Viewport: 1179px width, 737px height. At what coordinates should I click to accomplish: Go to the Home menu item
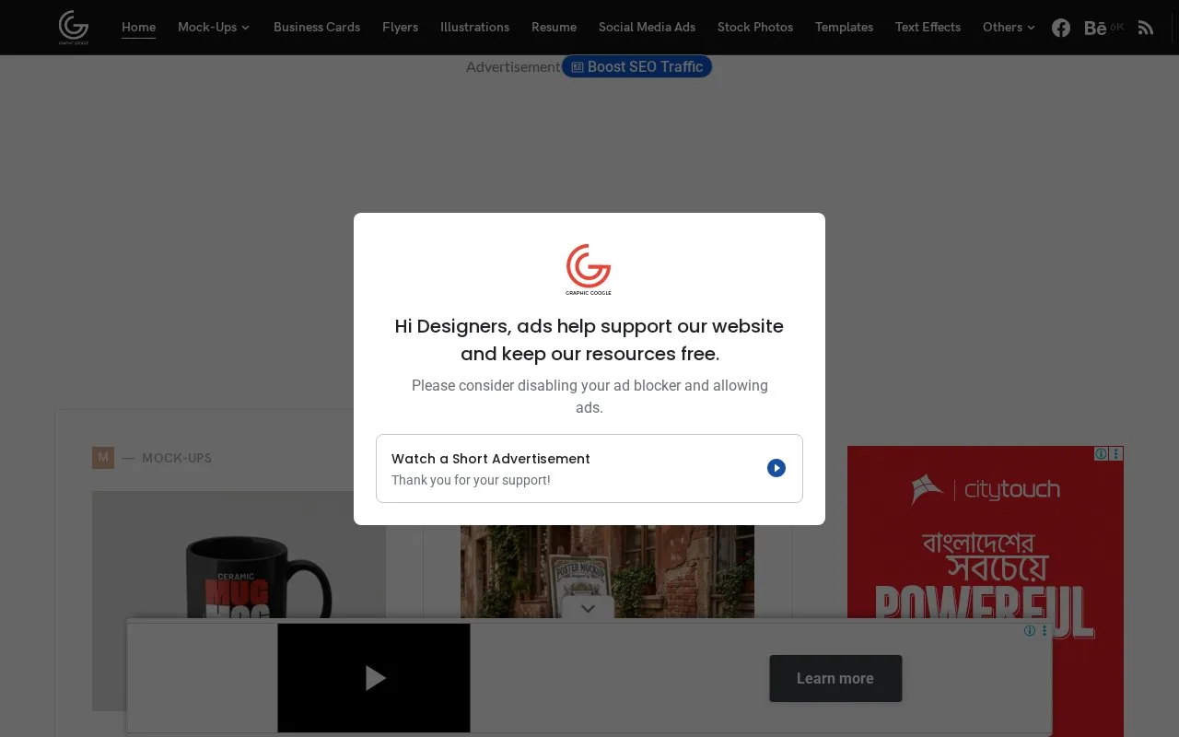point(138,27)
